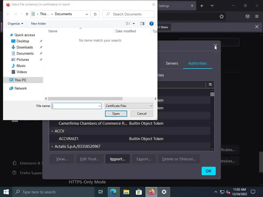Open the Organize menu
Viewport: 263px width, 197px height.
click(x=15, y=24)
